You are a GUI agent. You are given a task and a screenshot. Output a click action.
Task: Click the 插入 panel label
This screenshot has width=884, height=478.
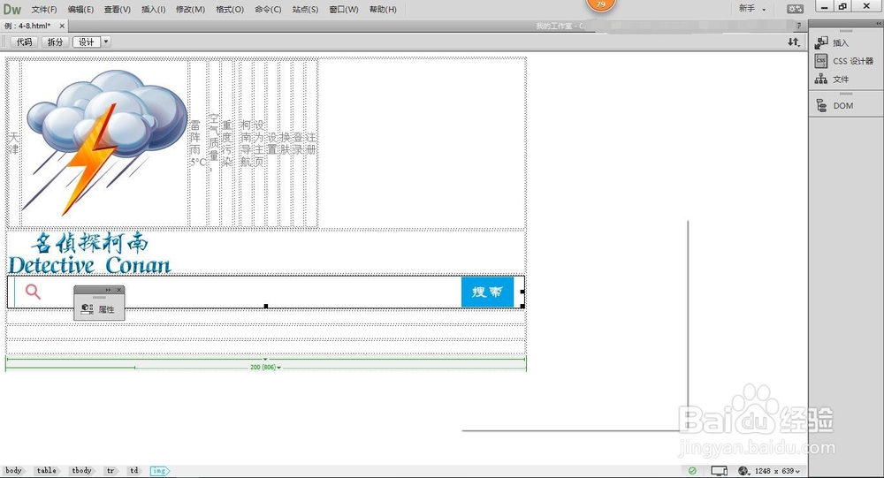(x=841, y=42)
